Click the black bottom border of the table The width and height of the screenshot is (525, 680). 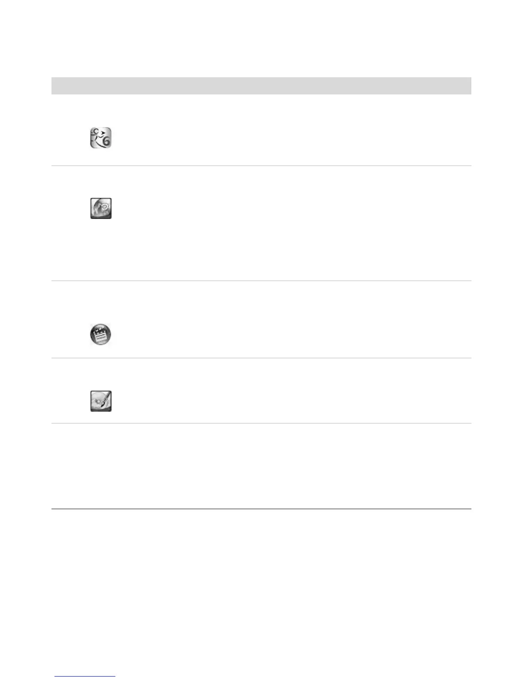(261, 509)
